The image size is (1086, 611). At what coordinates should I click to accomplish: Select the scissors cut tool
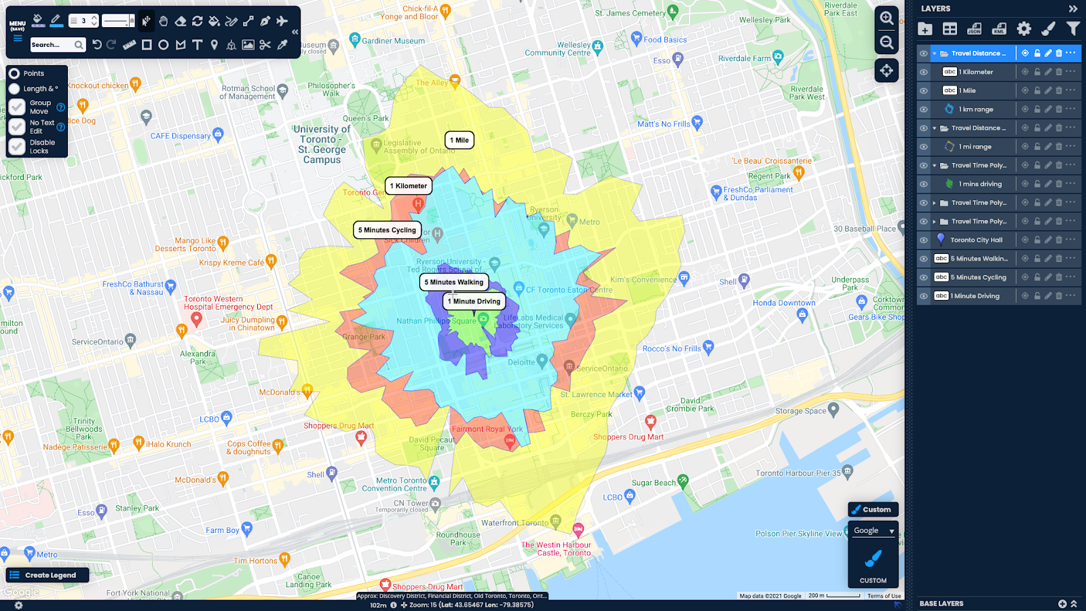point(265,45)
